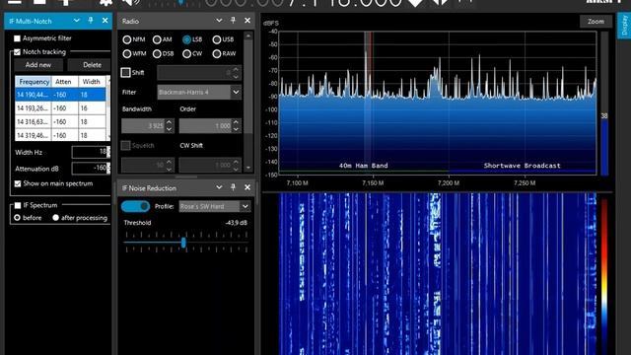Select the before radio option
Image resolution: width=631 pixels, height=355 pixels.
pyautogui.click(x=17, y=218)
